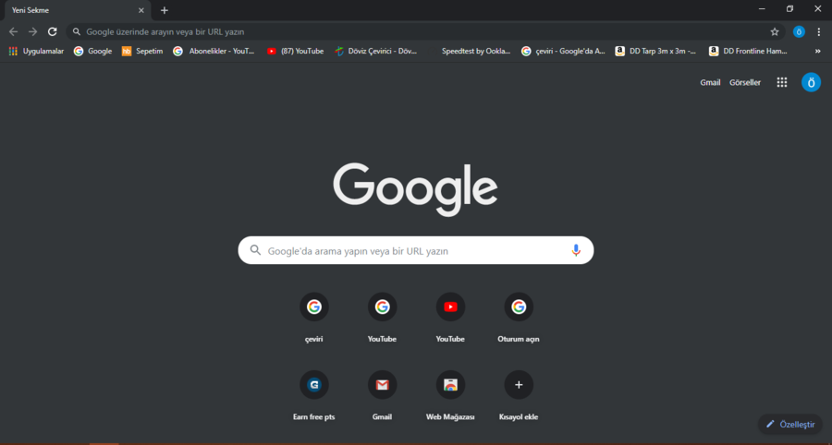832x445 pixels.
Task: Add a shortcut with Kısayol ekle
Action: [x=519, y=396]
